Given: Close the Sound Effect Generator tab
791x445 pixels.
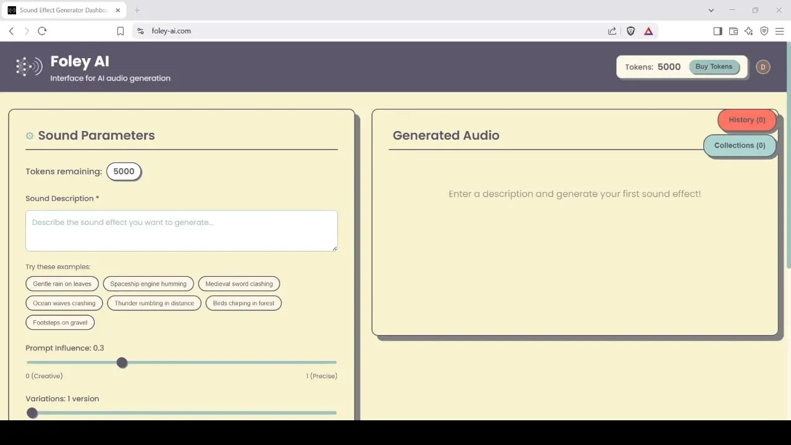Looking at the screenshot, I should coord(118,10).
